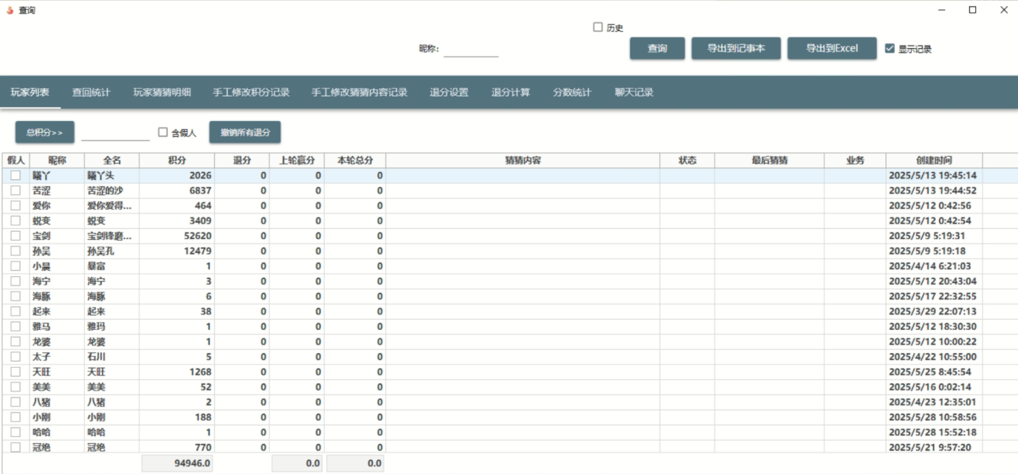The height and width of the screenshot is (474, 1018).
Task: Sort by the 积分 column header
Action: pos(176,160)
